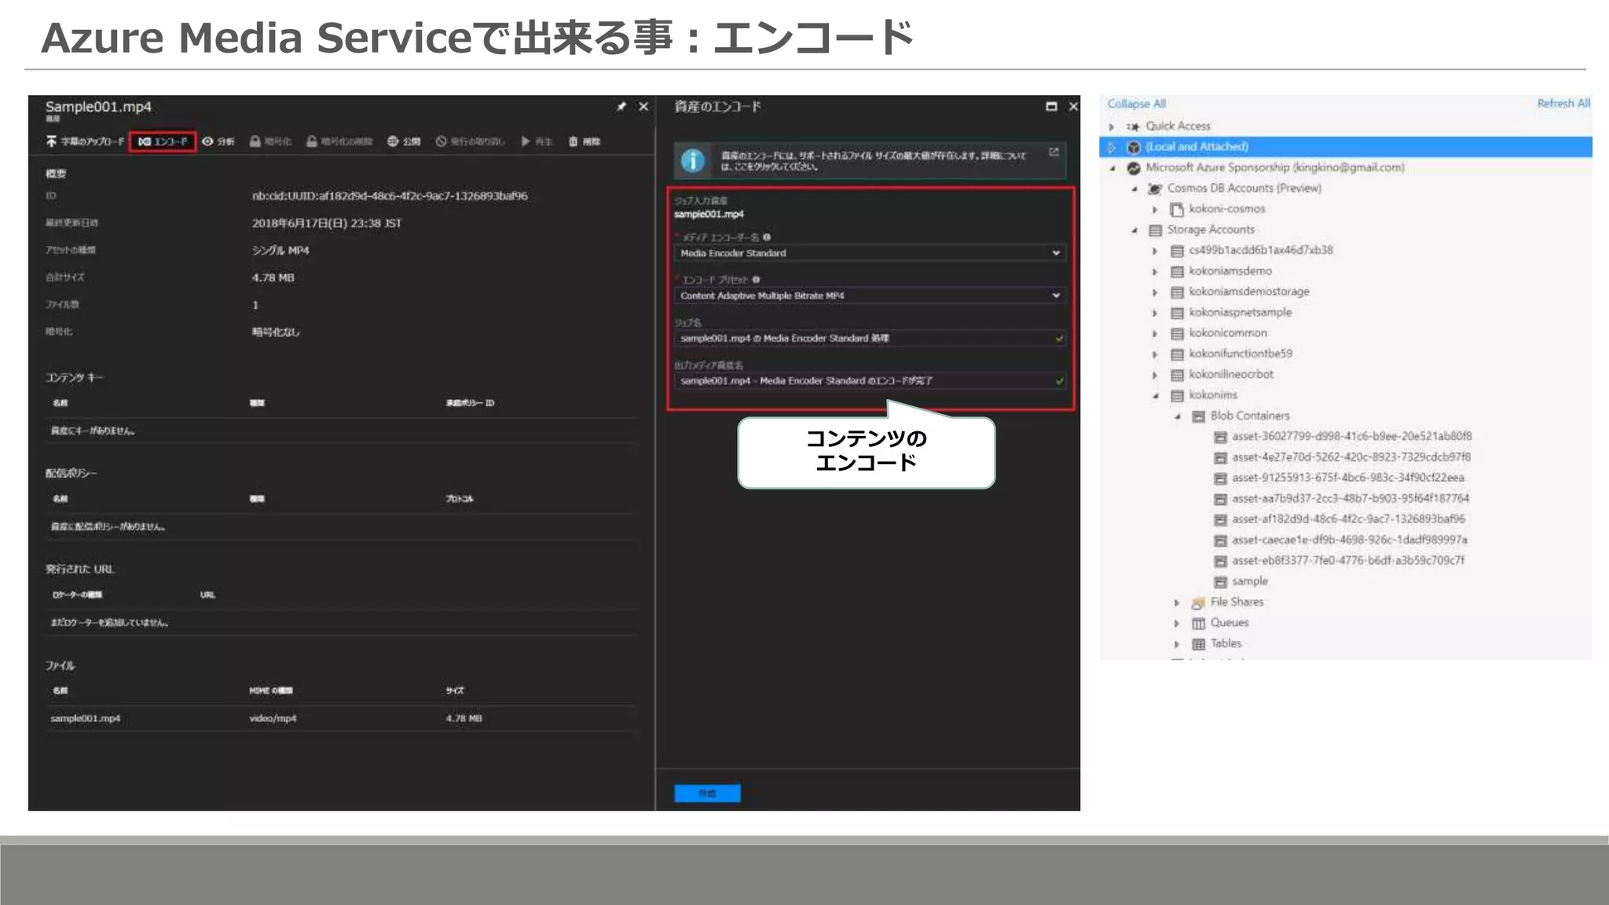Close the 資産のエンコード blade
Image resolution: width=1609 pixels, height=905 pixels.
coord(1073,106)
